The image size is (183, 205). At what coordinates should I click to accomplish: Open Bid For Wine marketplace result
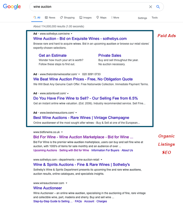[83, 137]
